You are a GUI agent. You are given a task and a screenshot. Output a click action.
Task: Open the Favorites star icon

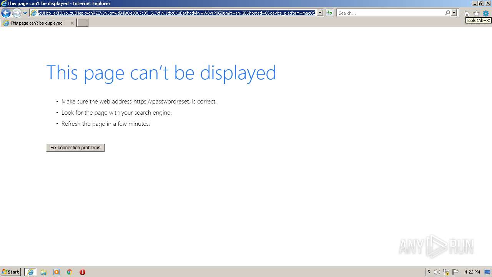pos(476,13)
